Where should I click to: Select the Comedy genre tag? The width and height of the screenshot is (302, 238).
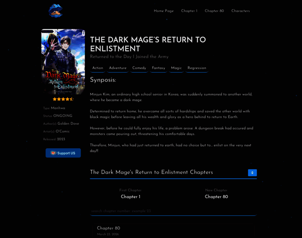pyautogui.click(x=139, y=68)
